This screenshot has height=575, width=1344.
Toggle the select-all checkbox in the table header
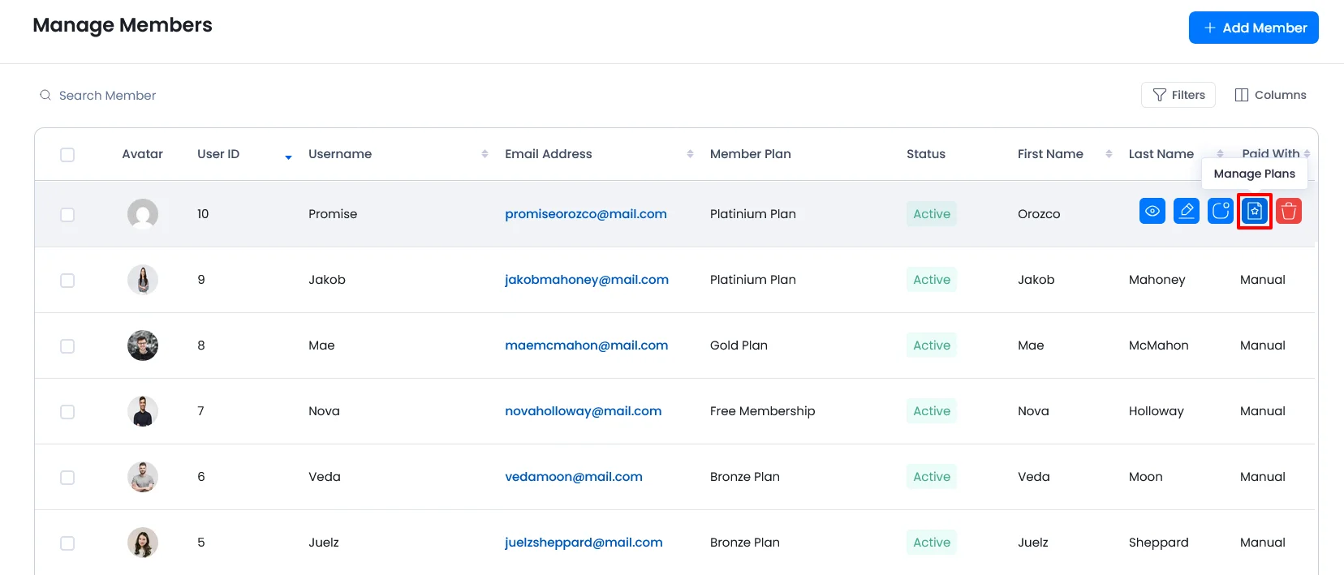coord(67,154)
